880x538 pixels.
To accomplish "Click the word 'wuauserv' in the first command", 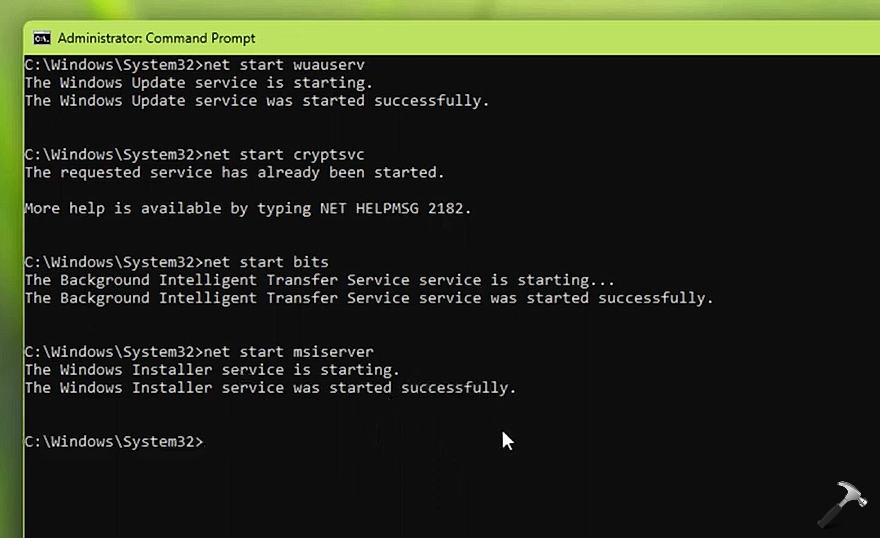I will [329, 65].
